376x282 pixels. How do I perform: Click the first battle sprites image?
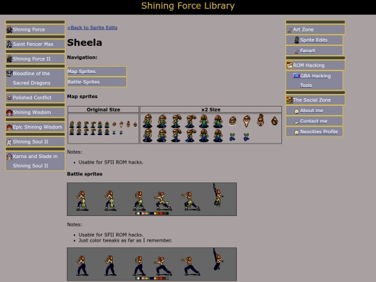pos(152,199)
